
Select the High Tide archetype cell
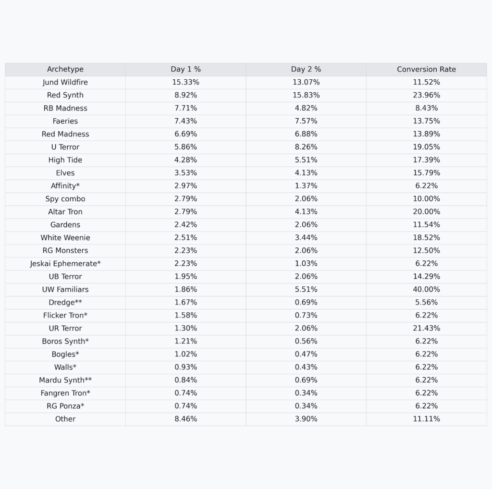click(65, 160)
